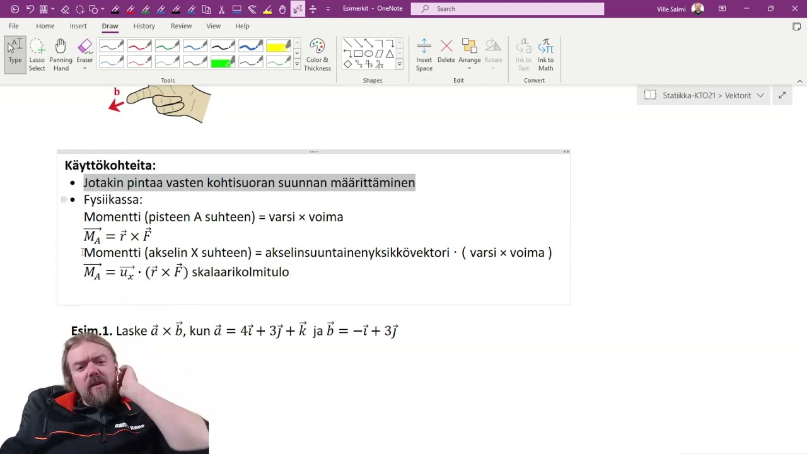Activate the Lasso Select tool

[x=37, y=55]
